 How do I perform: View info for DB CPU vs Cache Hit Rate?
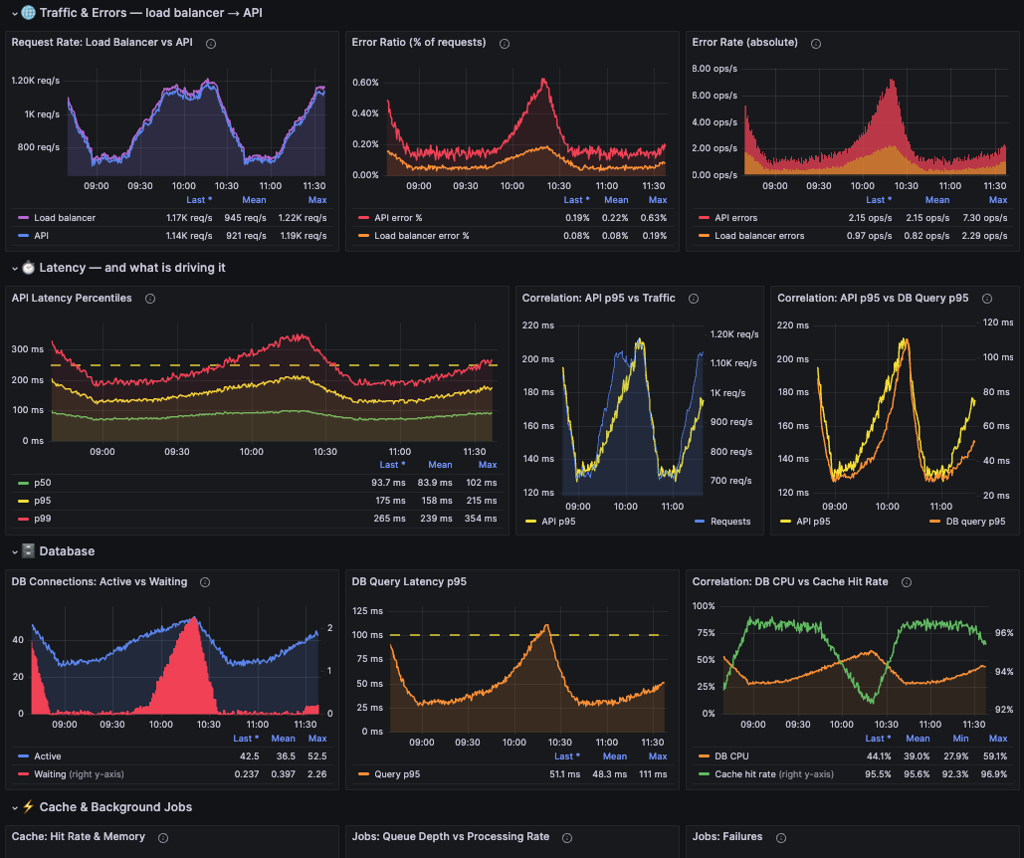907,582
